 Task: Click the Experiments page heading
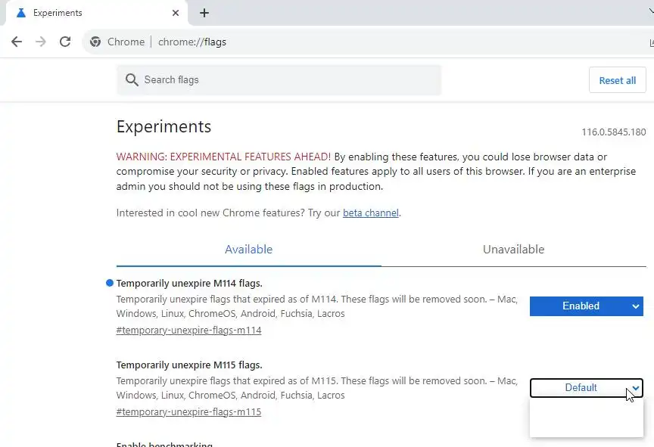click(x=163, y=126)
